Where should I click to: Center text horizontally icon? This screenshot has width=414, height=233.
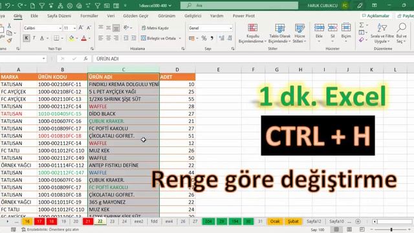(x=108, y=38)
